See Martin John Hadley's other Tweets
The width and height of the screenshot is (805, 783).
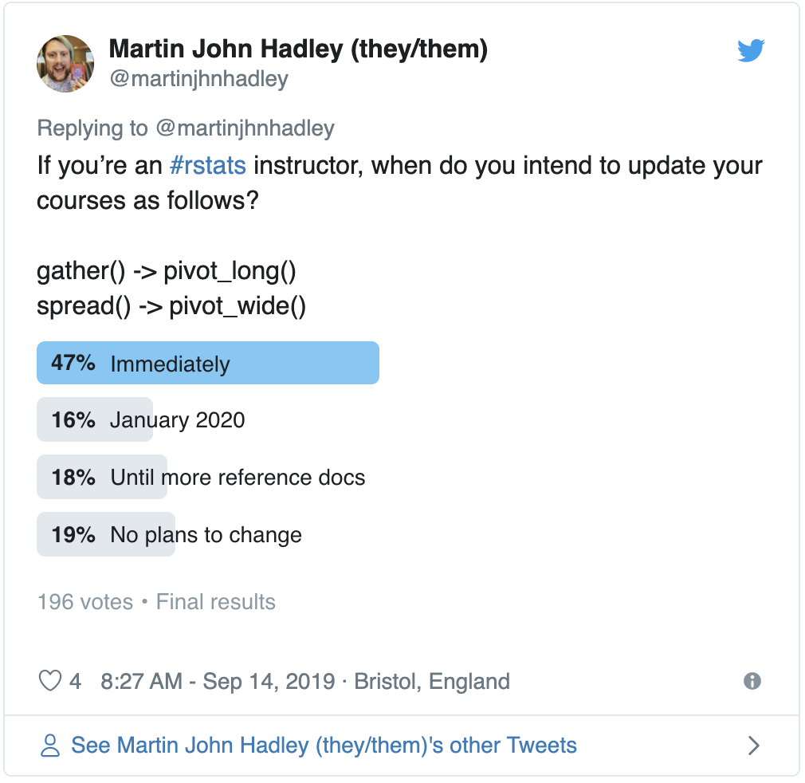(324, 745)
